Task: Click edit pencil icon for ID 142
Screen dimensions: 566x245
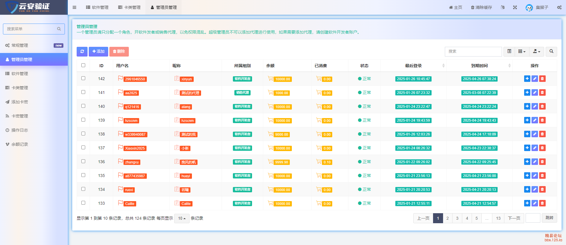Action: [x=535, y=79]
